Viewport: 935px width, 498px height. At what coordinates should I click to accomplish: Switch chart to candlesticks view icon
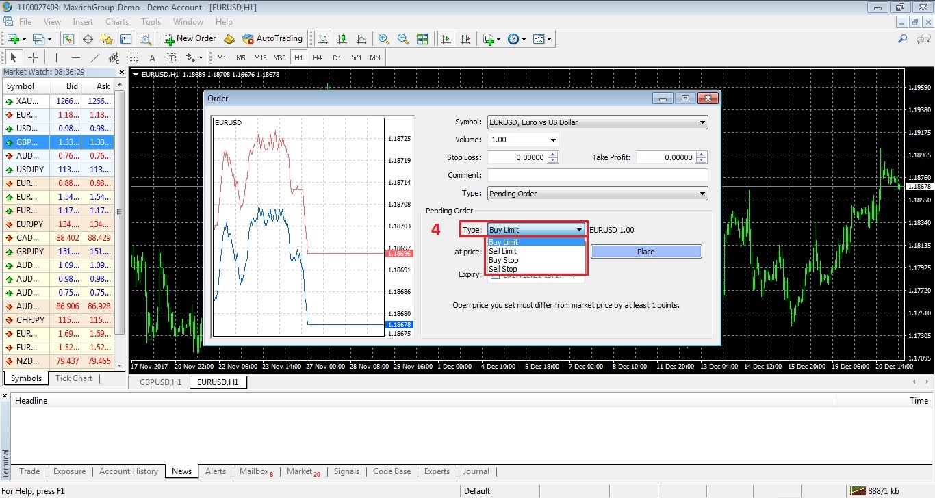point(342,39)
